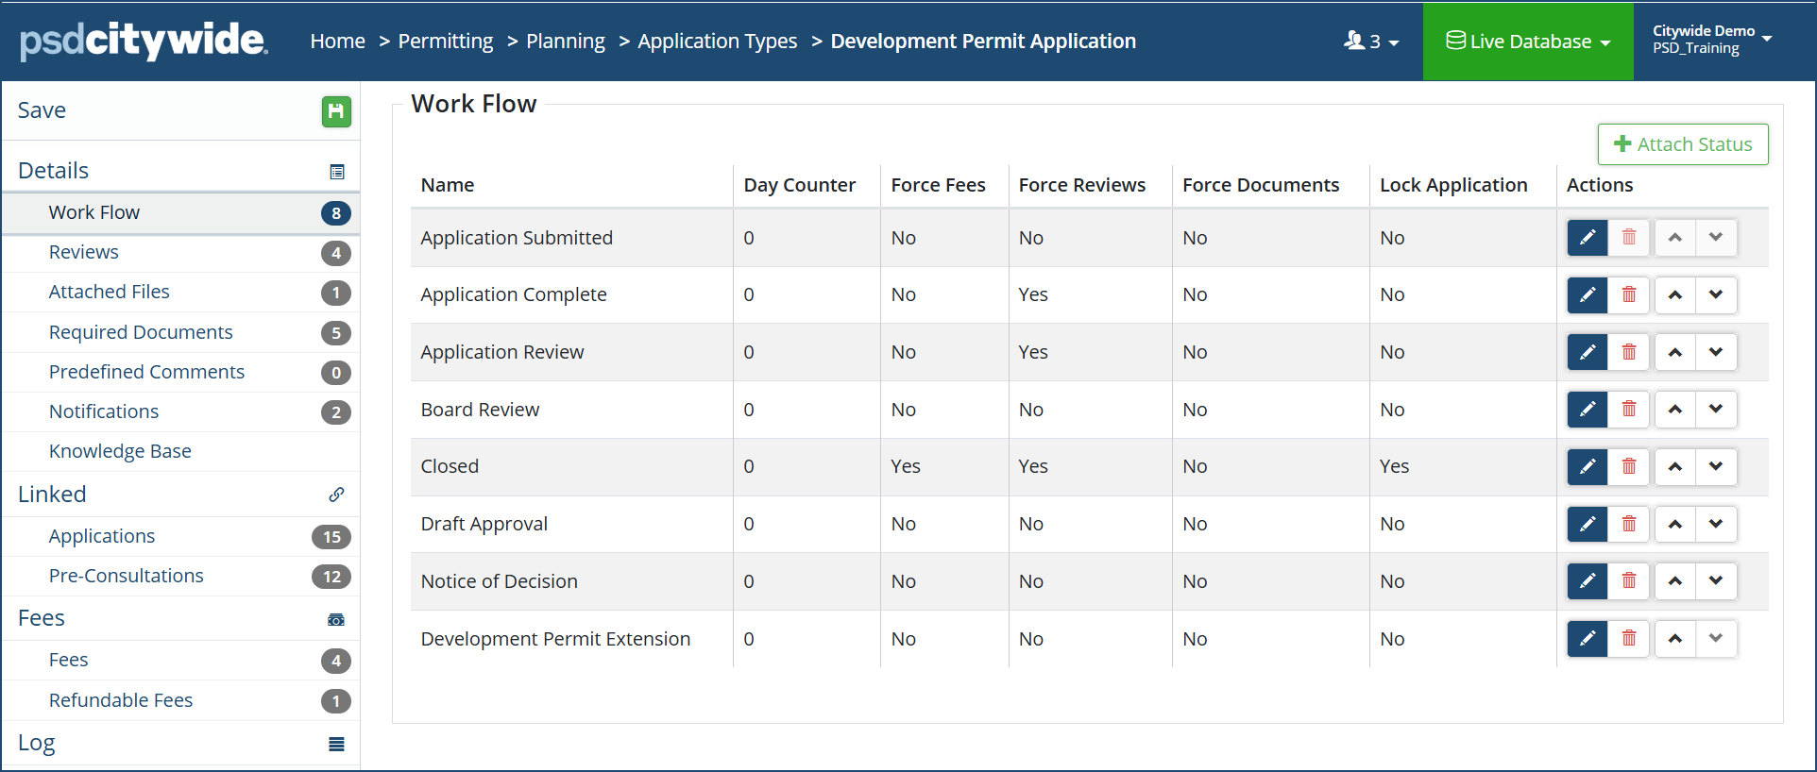Delete the Board Review status
The image size is (1817, 772).
[x=1629, y=410]
